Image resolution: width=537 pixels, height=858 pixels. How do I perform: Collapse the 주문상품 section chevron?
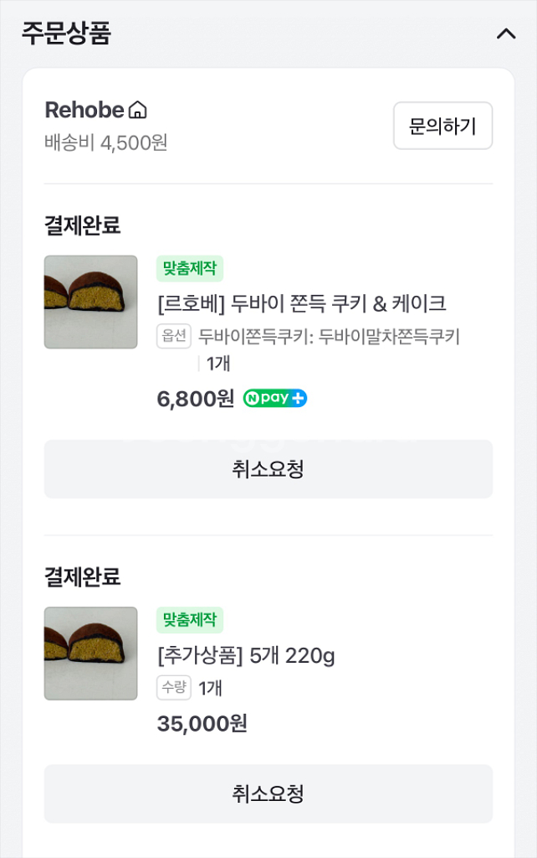506,34
